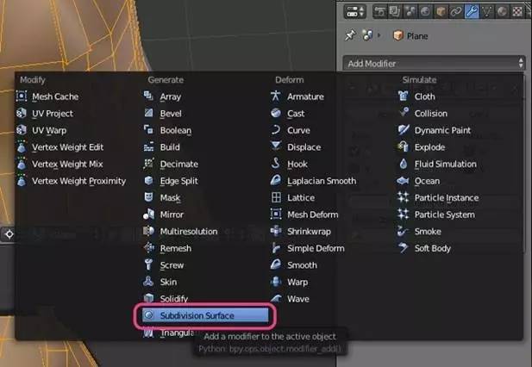
Task: Switch to the Object Constraints tab
Action: 456,11
